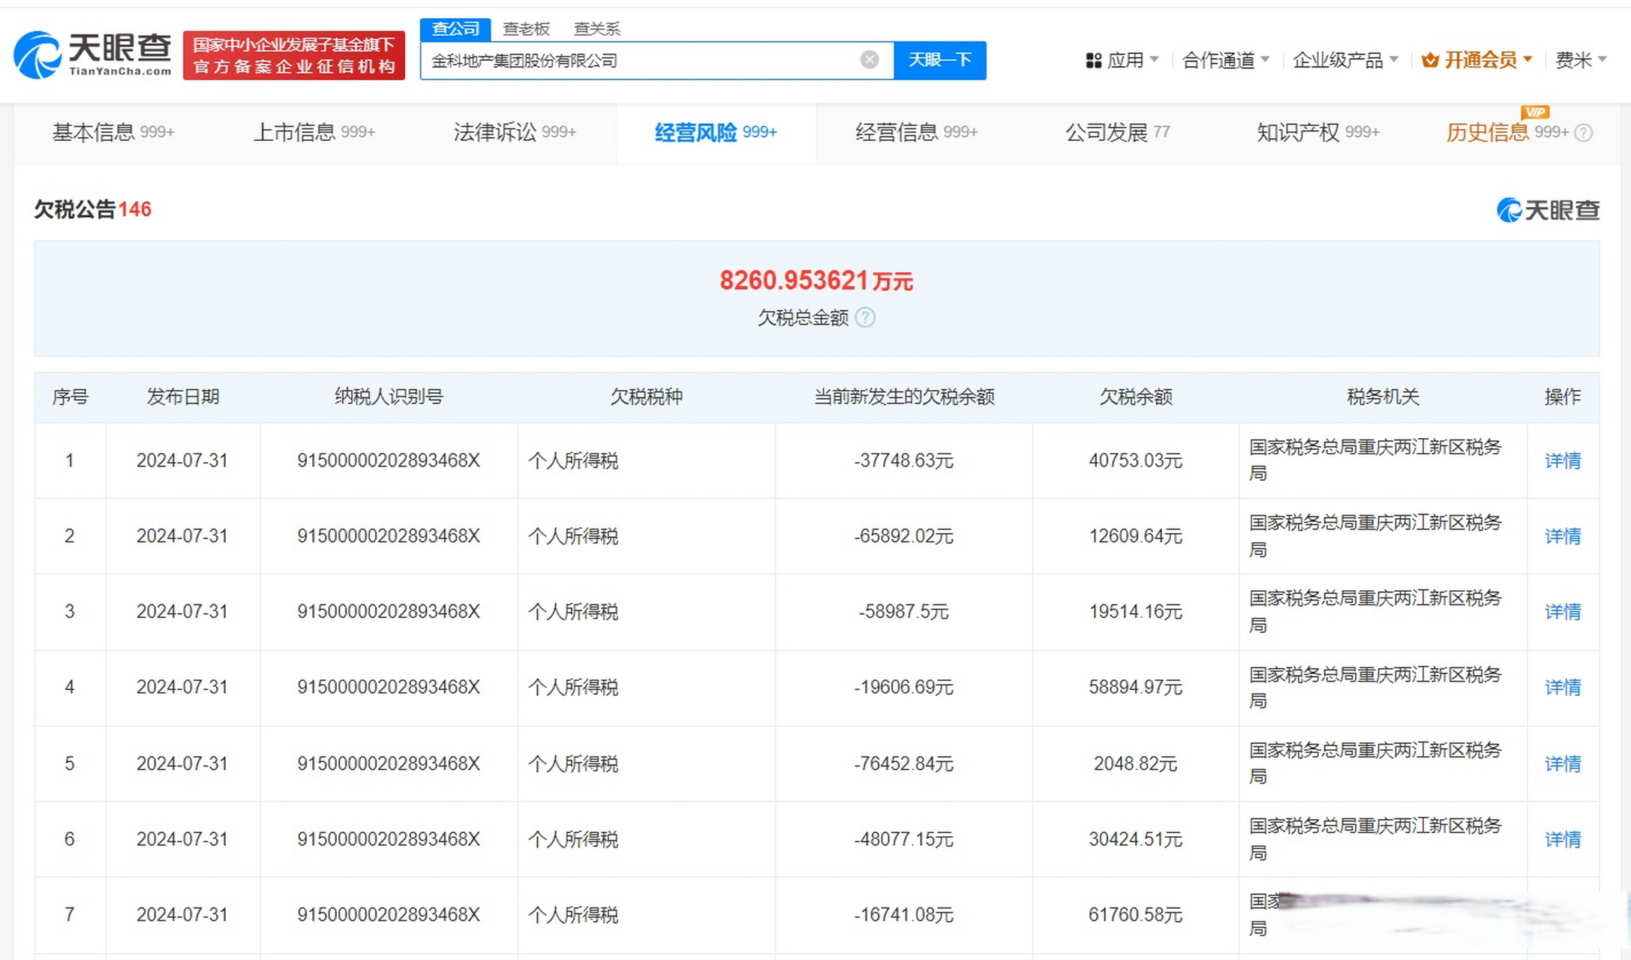1631x960 pixels.
Task: Switch to the 上市信息 tab
Action: (314, 132)
